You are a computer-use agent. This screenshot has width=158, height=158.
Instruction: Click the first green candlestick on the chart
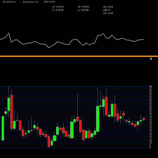[3, 128]
